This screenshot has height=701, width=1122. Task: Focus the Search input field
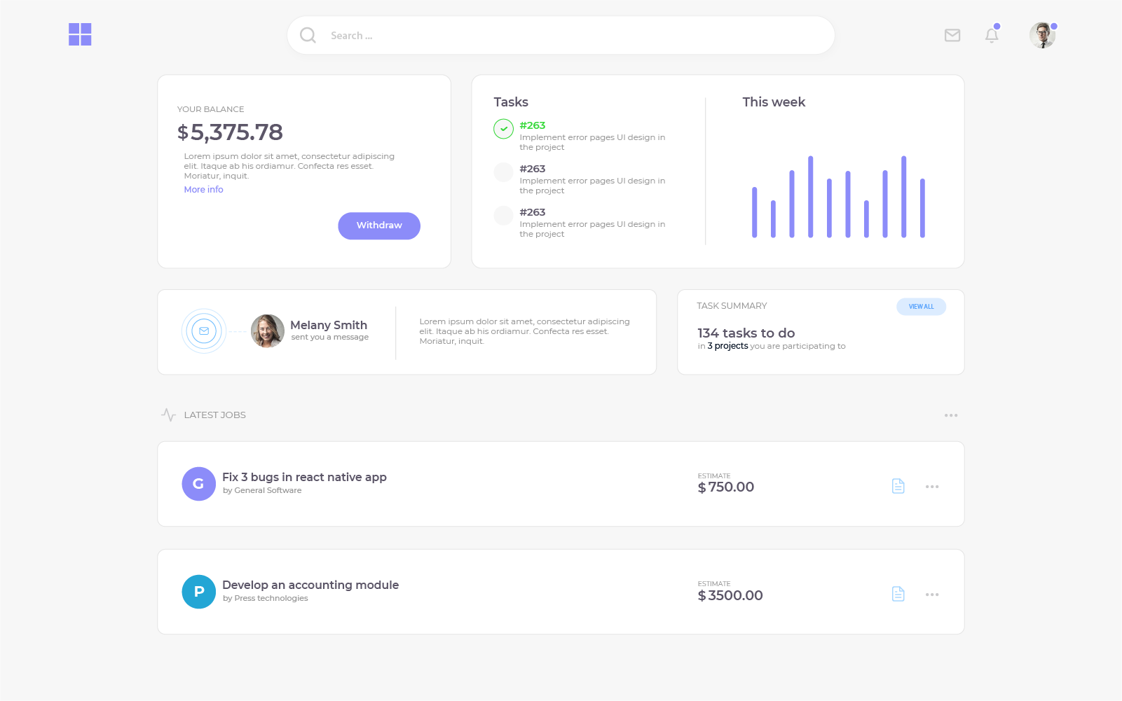click(x=561, y=36)
